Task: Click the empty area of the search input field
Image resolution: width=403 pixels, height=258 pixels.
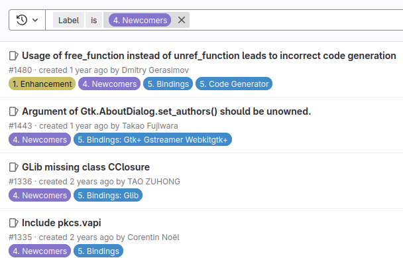Action: (x=296, y=20)
